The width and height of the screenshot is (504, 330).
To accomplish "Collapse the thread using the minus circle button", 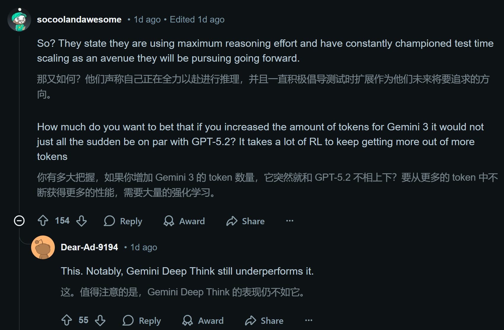I will tap(19, 221).
